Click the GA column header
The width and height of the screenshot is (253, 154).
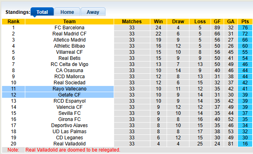[231, 22]
